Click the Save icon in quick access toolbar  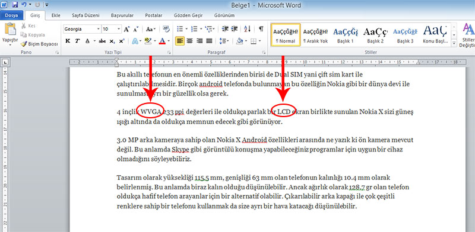pyautogui.click(x=15, y=5)
